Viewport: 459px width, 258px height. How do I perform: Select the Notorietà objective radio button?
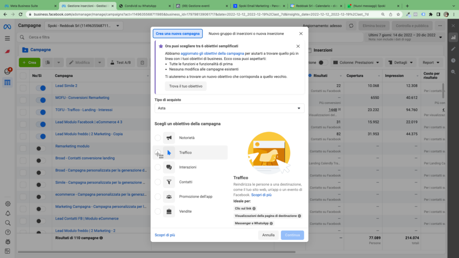[157, 138]
